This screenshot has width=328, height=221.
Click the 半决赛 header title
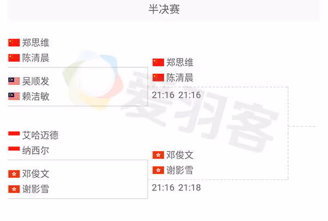(x=164, y=9)
